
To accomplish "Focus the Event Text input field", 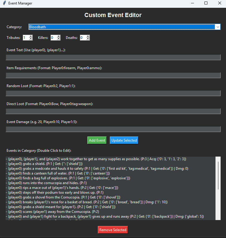I will click(113, 57).
